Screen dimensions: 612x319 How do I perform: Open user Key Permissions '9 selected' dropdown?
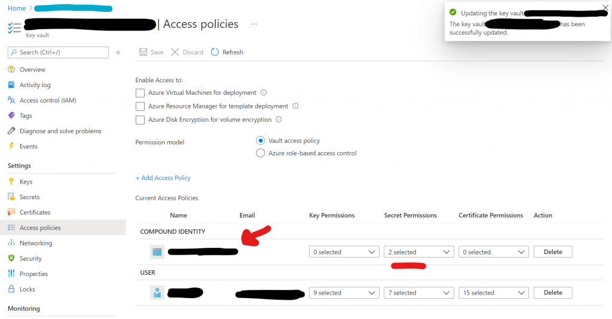[x=344, y=293]
